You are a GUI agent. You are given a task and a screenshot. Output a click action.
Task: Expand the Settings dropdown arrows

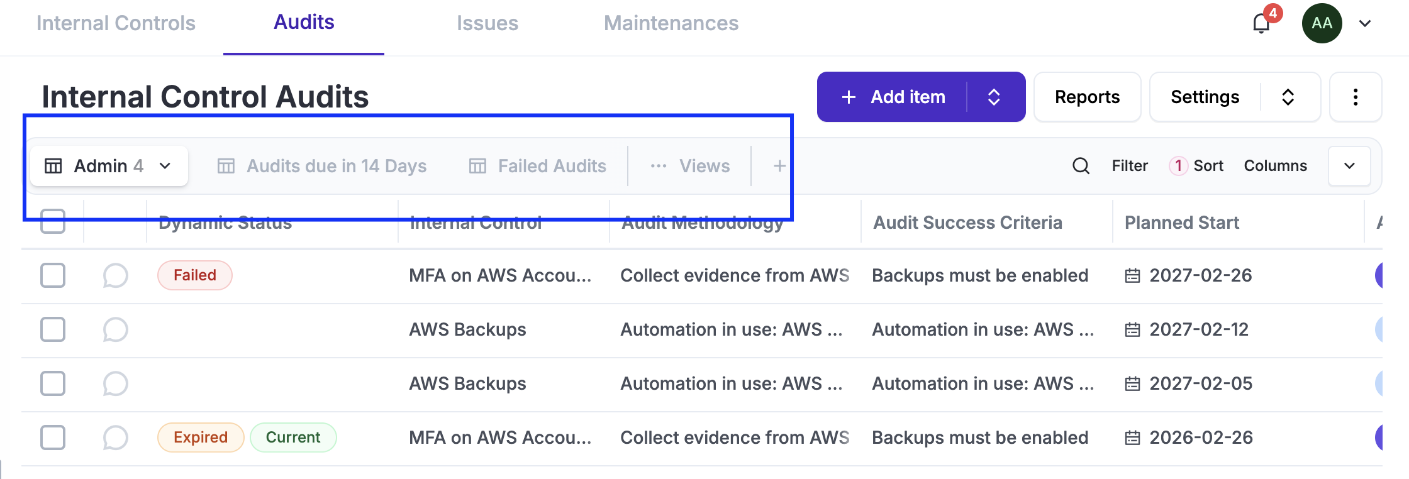click(x=1288, y=97)
